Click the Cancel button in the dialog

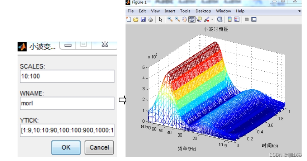pos(99,147)
